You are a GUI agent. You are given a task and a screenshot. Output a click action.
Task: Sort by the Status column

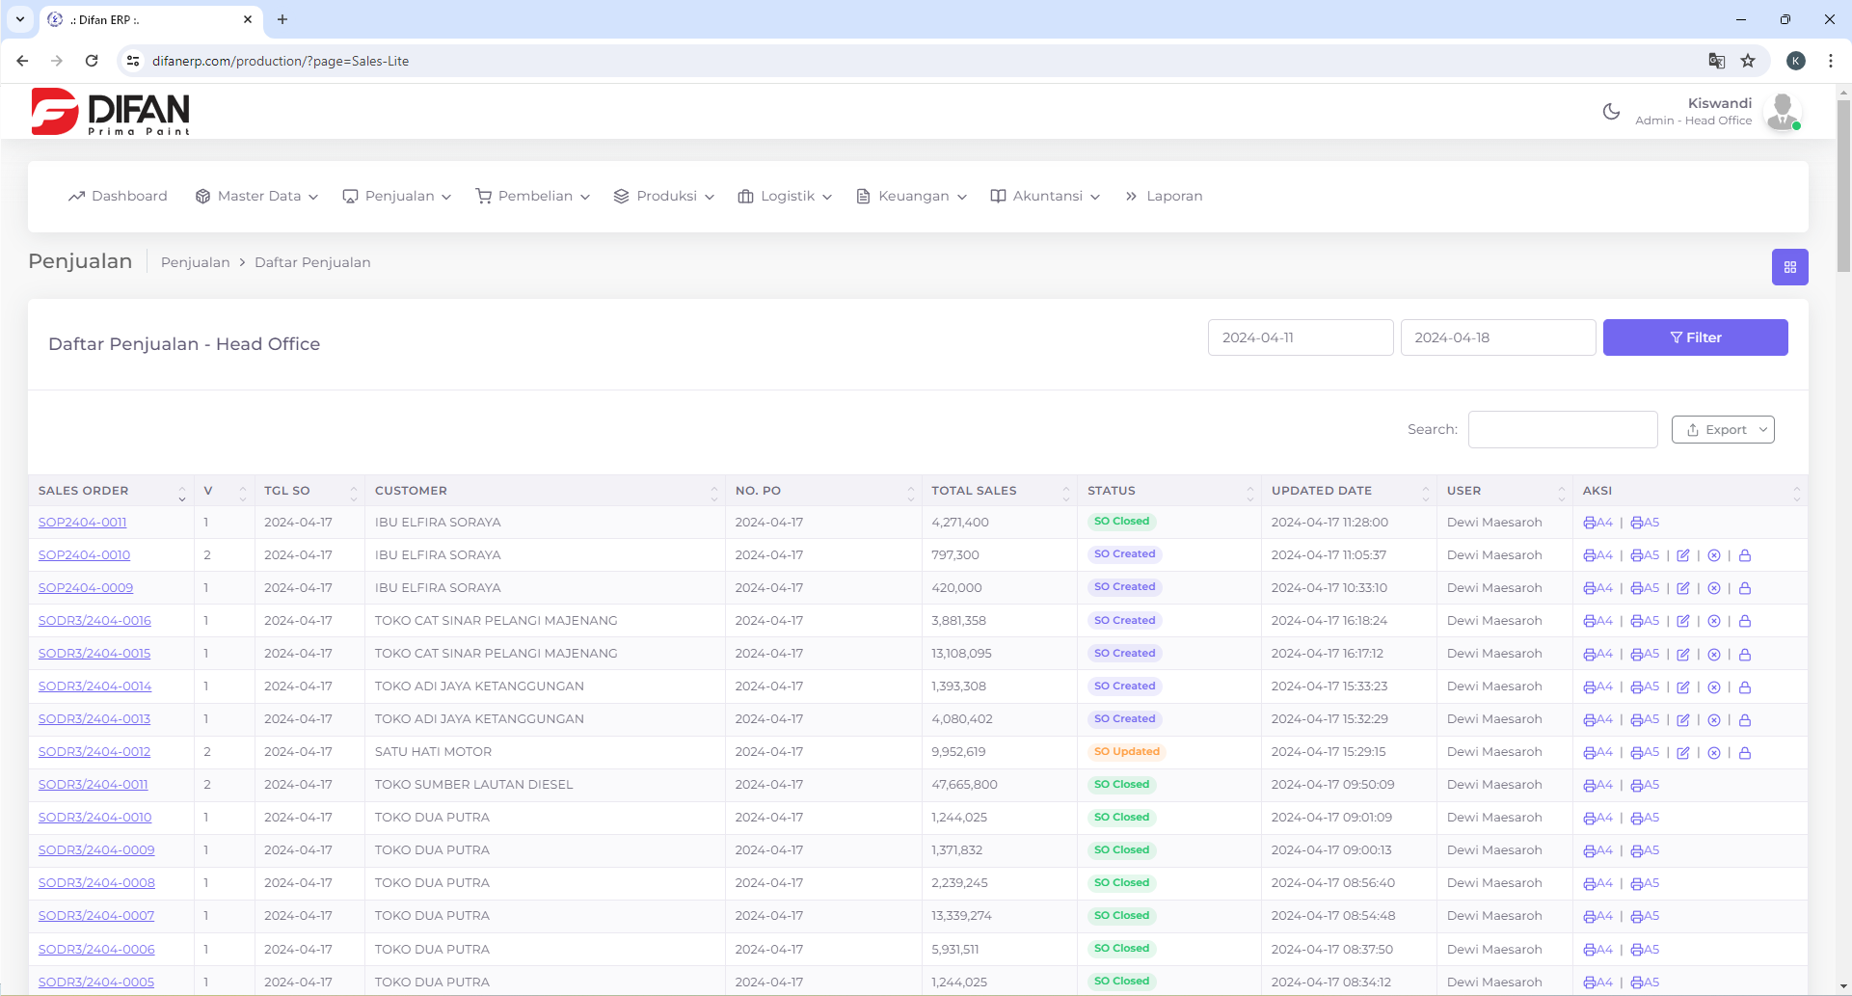click(x=1168, y=491)
